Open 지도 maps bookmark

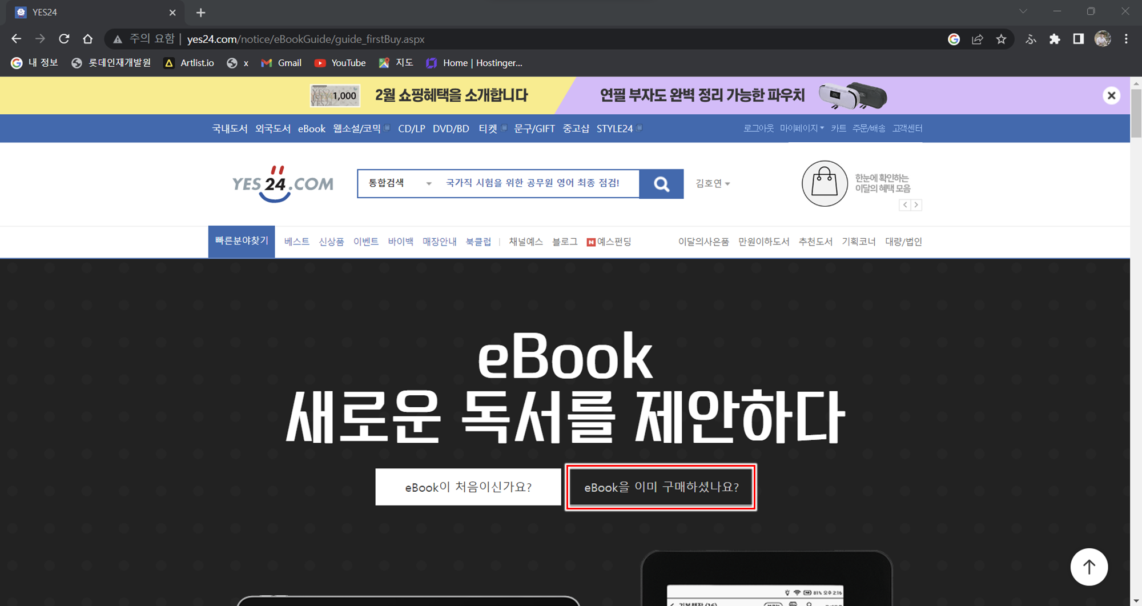pyautogui.click(x=396, y=63)
